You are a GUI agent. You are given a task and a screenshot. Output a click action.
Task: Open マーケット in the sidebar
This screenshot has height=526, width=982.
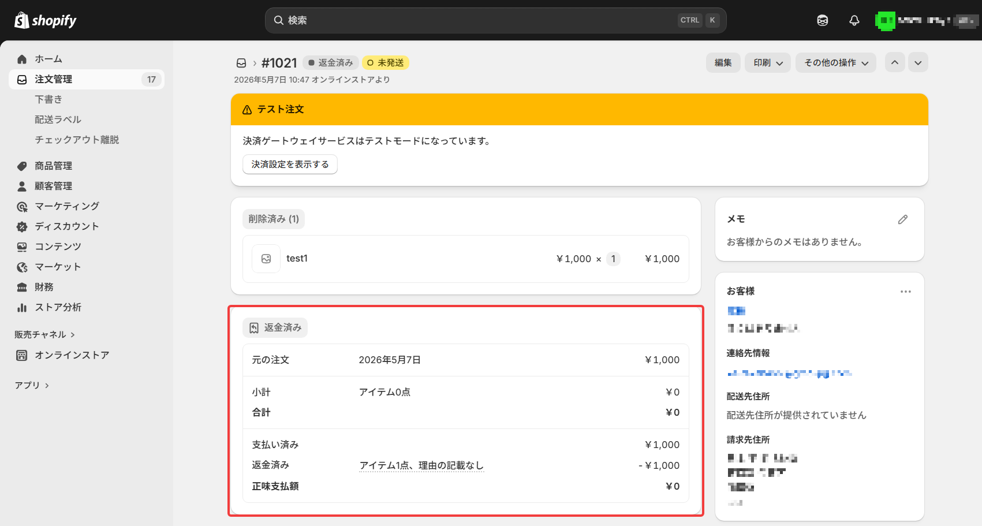tap(87, 267)
